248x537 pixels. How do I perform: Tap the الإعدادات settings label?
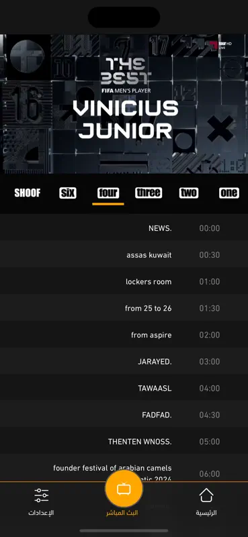click(41, 513)
